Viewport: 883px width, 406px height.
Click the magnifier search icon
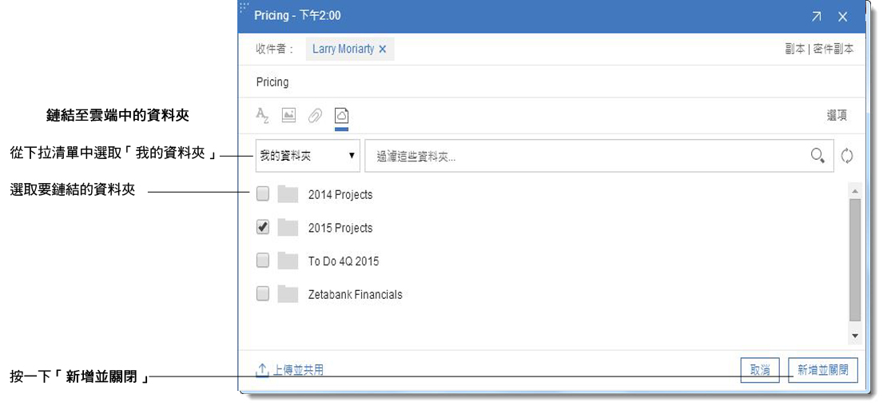pyautogui.click(x=818, y=156)
